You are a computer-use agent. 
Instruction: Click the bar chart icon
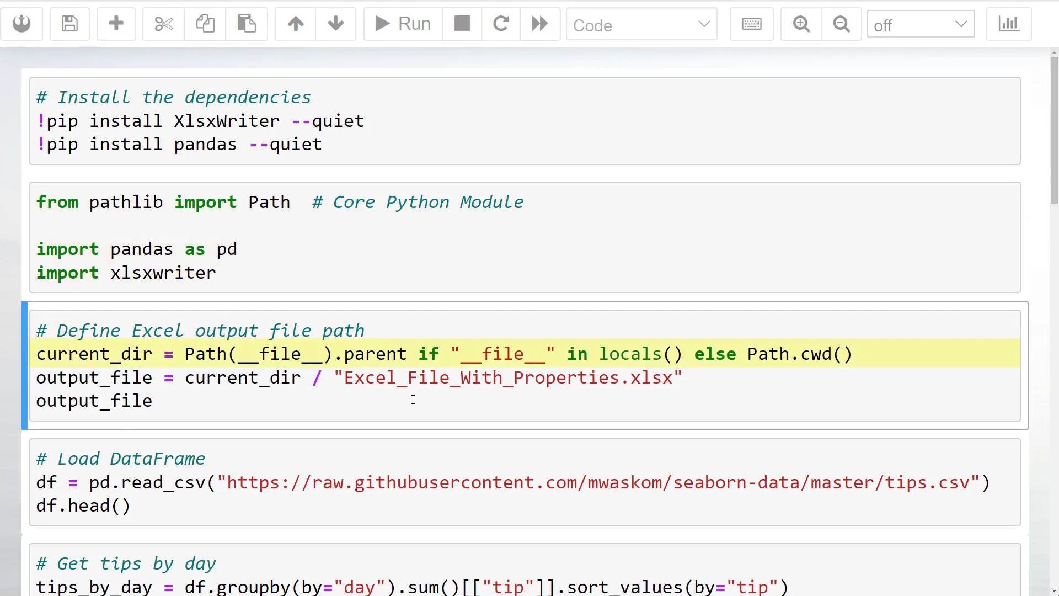coord(1009,24)
